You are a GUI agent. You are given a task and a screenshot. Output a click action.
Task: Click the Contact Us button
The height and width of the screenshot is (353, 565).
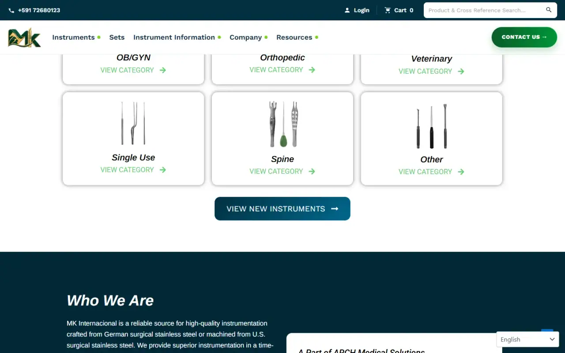(x=524, y=37)
